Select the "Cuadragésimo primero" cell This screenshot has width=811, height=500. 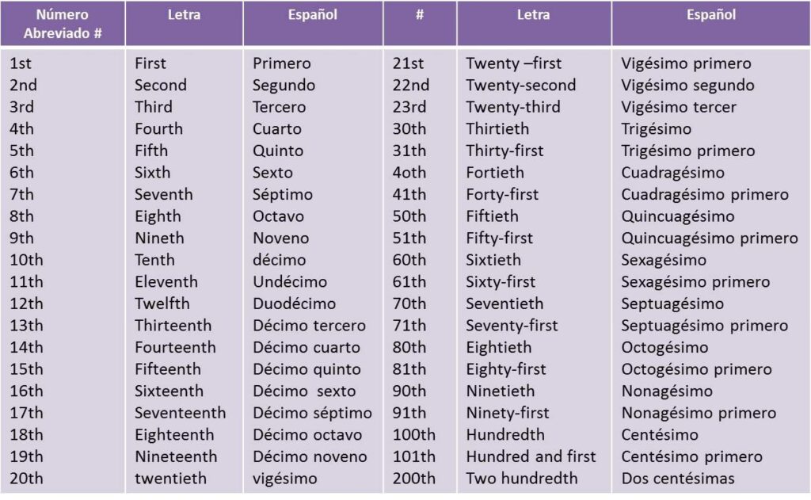[x=705, y=194]
